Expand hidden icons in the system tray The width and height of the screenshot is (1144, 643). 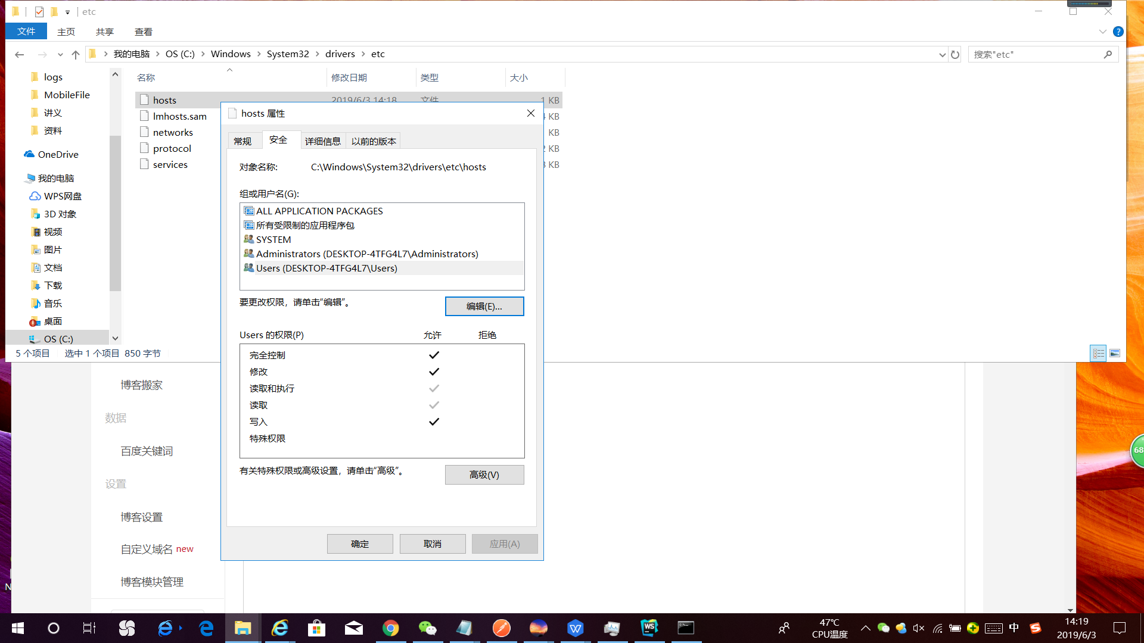[866, 628]
